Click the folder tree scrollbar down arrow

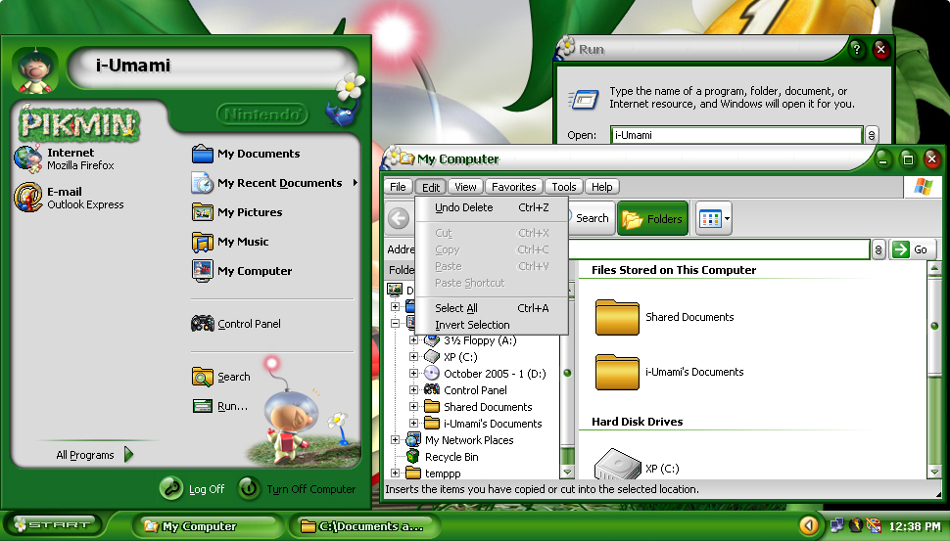click(x=567, y=472)
